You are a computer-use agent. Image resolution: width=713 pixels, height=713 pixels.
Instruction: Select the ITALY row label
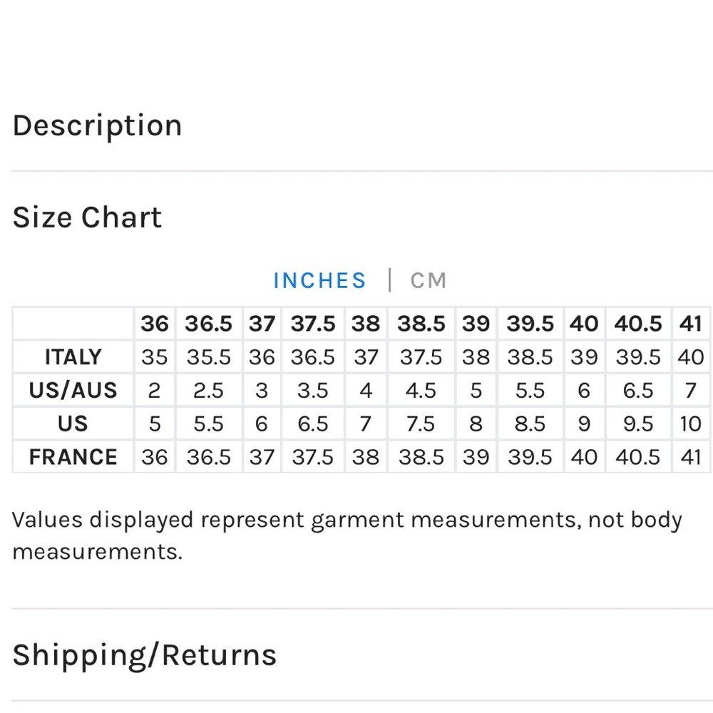pyautogui.click(x=73, y=357)
